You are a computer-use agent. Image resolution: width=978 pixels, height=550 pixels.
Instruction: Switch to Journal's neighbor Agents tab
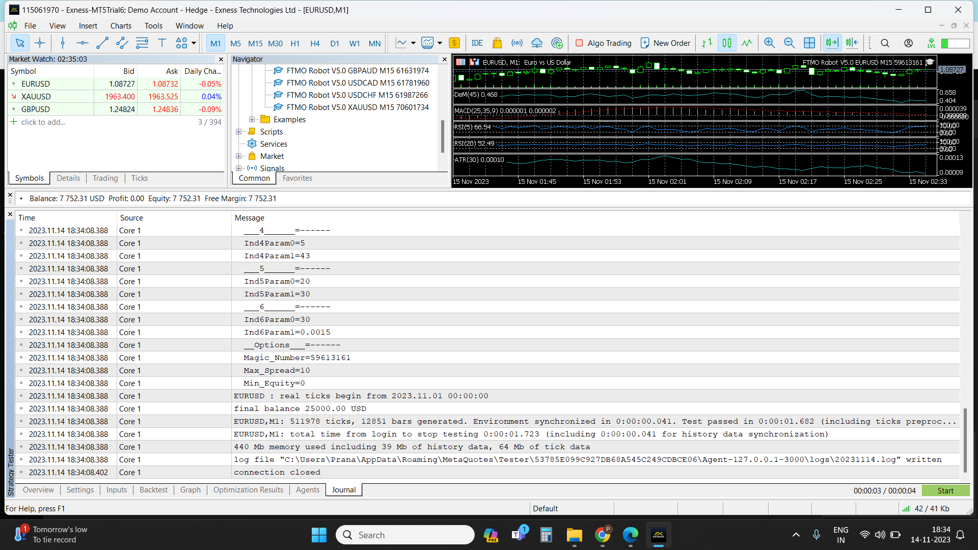[308, 490]
